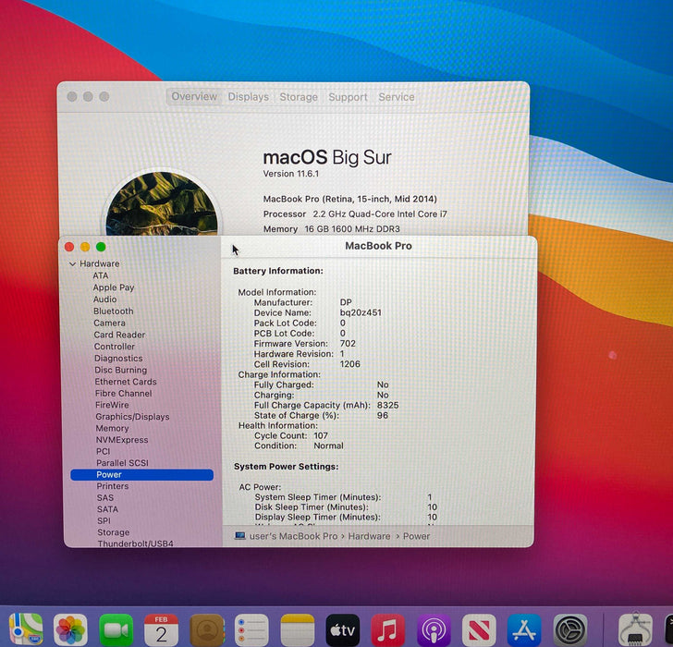Switch to the Overview tab in About This Mac
Viewport: 673px width, 647px height.
tap(194, 96)
